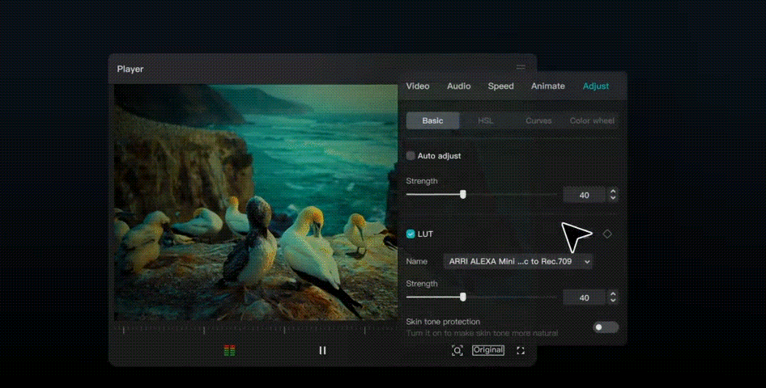Switch to the Audio tab
The image size is (766, 388).
pyautogui.click(x=459, y=86)
